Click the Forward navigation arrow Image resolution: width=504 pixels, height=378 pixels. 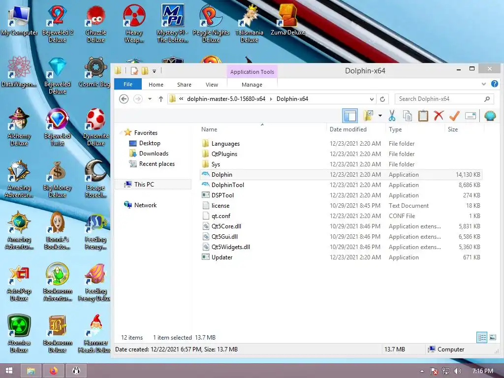138,98
